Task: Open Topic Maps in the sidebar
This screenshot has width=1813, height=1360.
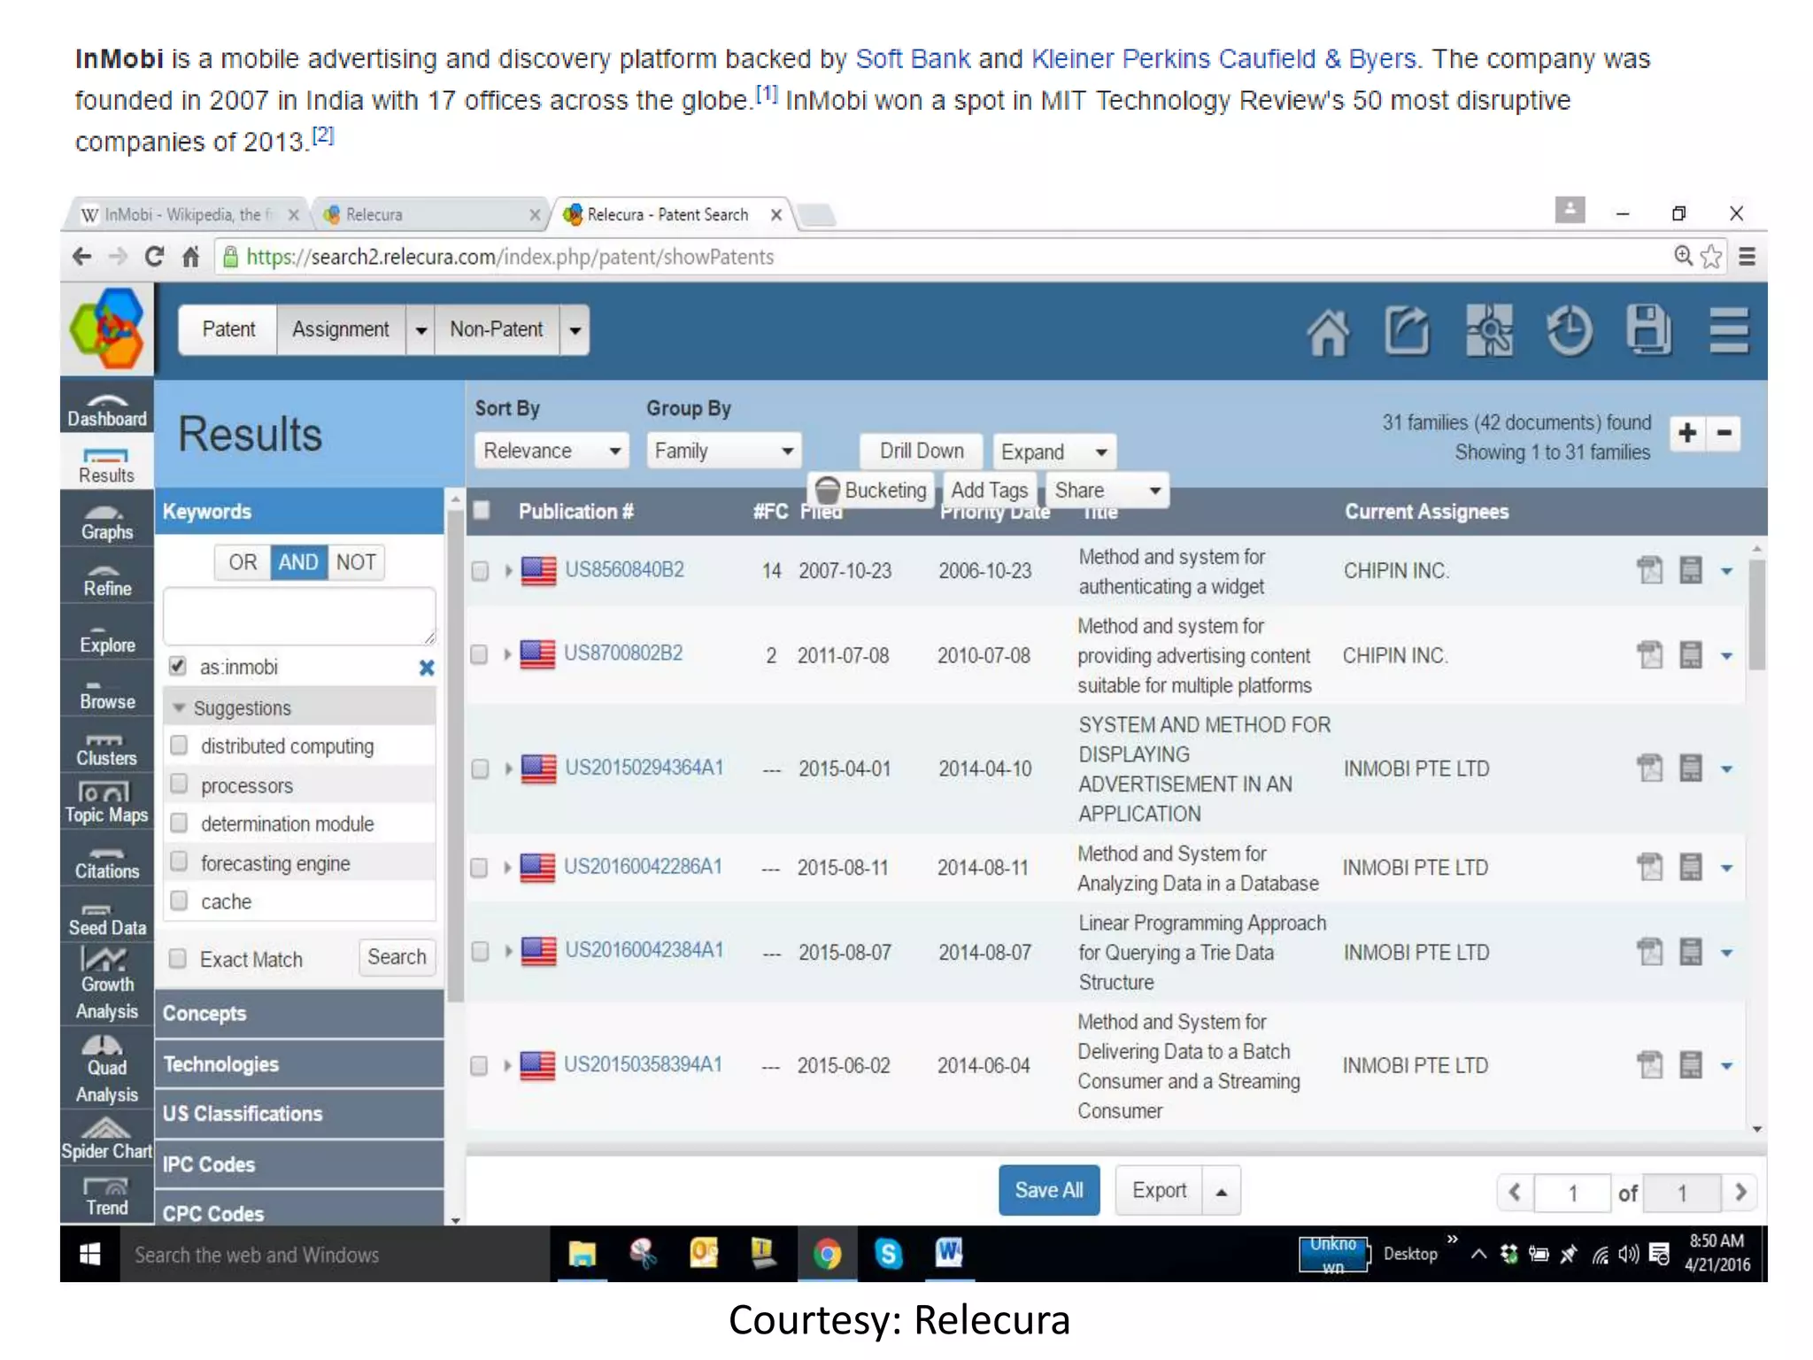Action: point(106,803)
